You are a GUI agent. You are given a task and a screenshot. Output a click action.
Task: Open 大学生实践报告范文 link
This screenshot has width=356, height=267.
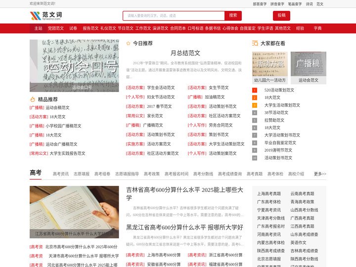click(x=67, y=153)
